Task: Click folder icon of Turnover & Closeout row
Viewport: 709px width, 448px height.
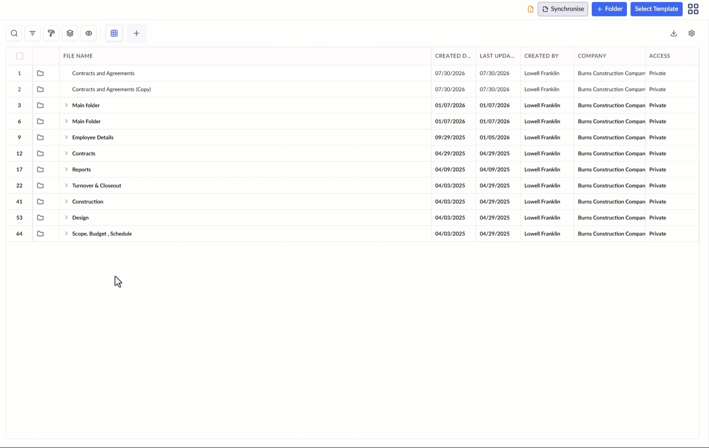Action: (40, 185)
